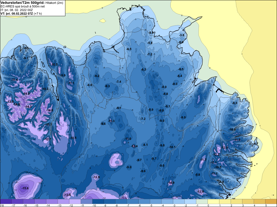Viewport: 277px width, 207px height.
Task: Pick the orange legend swatch above 5
Action: (271, 201)
